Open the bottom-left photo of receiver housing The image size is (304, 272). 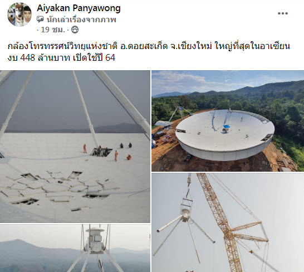click(75, 248)
